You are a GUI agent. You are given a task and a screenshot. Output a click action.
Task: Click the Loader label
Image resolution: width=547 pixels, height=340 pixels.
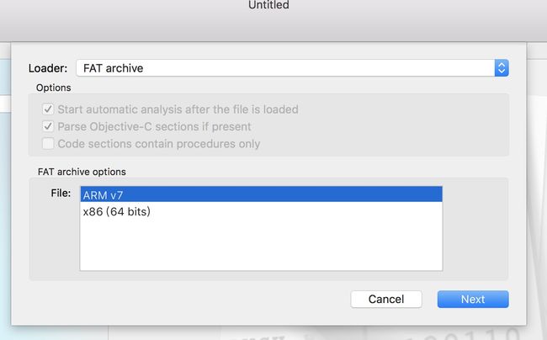pos(48,68)
